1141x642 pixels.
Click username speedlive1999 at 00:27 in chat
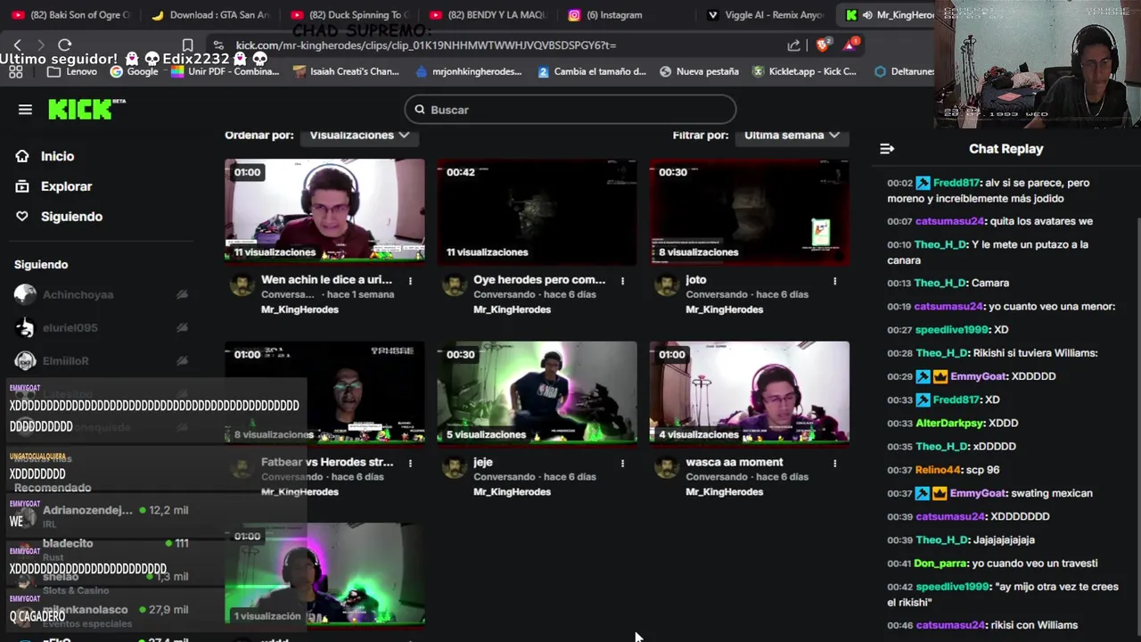(x=953, y=329)
